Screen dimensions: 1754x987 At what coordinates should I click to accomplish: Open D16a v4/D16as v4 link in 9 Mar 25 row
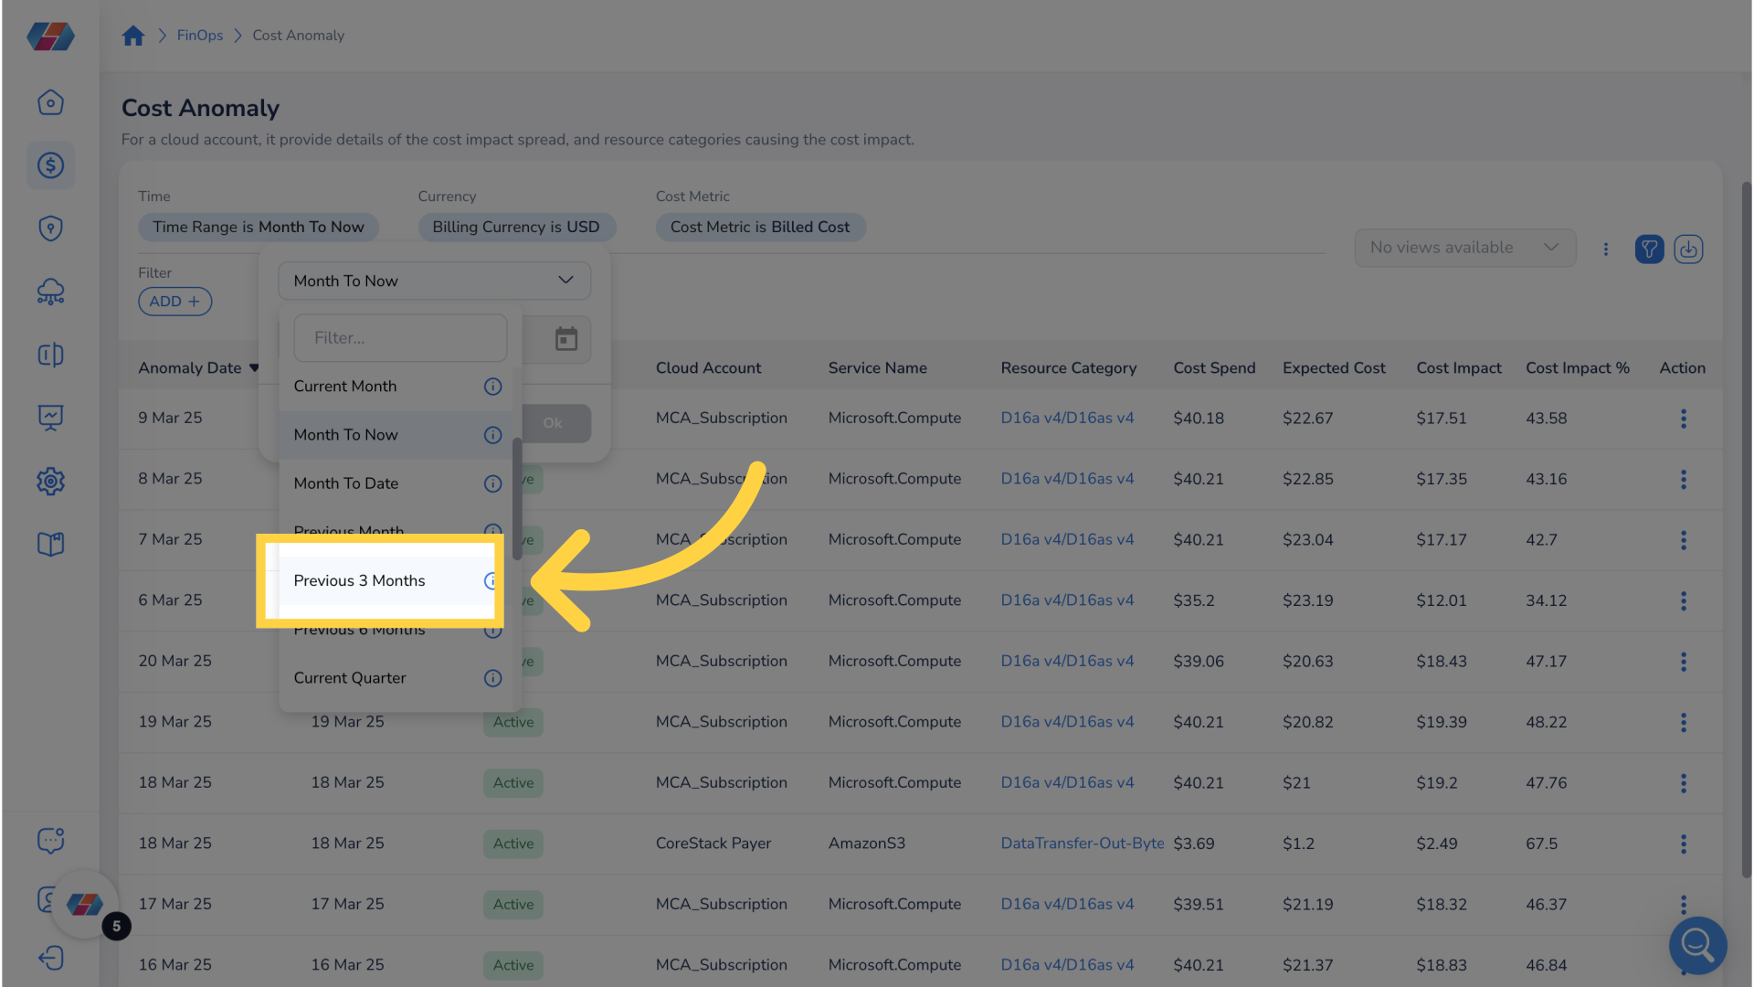(1067, 418)
